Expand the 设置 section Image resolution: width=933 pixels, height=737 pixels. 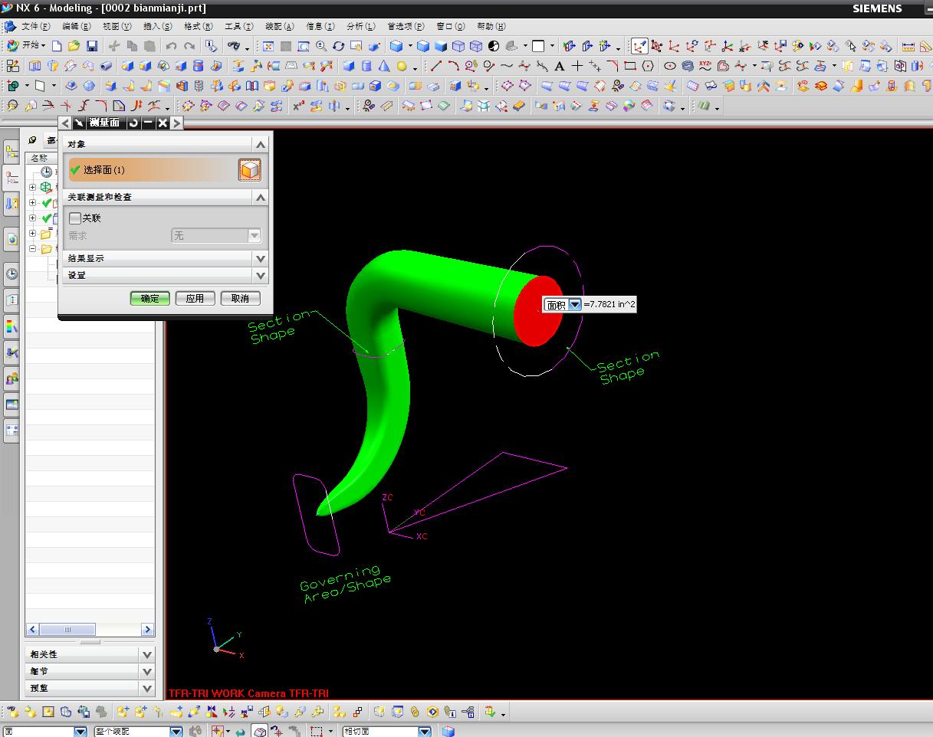tap(261, 275)
